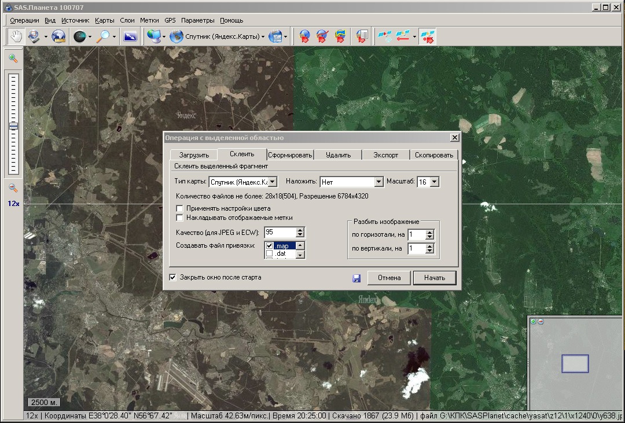Click the SAS.Планета title bar app icon
Viewport: 625px width, 423px height.
pyautogui.click(x=8, y=7)
